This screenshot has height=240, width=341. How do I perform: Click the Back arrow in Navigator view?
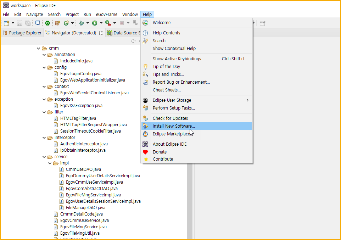[134, 41]
